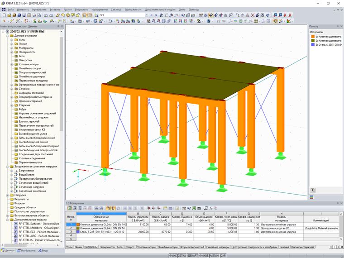Click the delete row red X table icon
The height and width of the screenshot is (258, 344).
point(149,208)
